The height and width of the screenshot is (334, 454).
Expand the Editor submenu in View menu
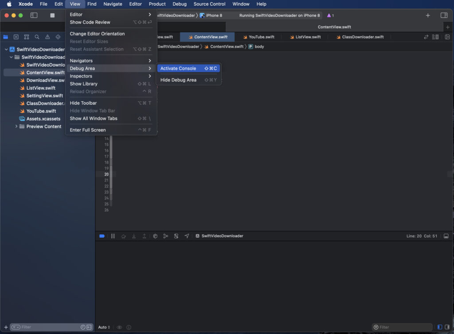pyautogui.click(x=110, y=15)
